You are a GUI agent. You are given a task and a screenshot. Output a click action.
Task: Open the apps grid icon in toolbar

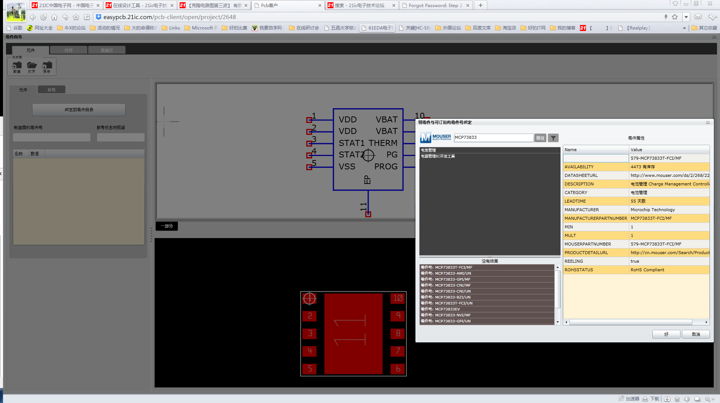click(87, 17)
